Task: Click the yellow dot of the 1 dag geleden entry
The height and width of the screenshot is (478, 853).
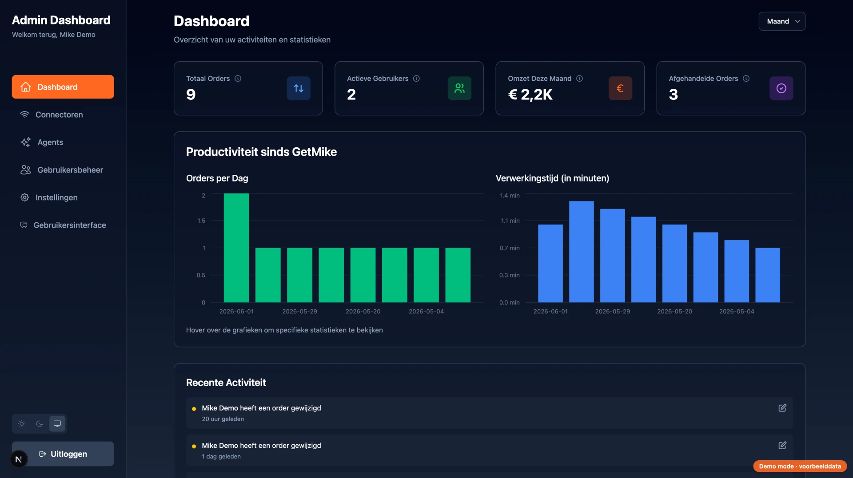Action: [194, 446]
